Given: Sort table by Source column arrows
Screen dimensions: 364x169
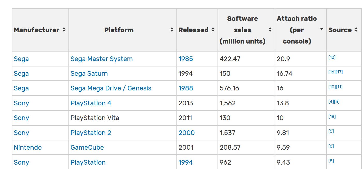Looking at the screenshot, I should [x=356, y=30].
